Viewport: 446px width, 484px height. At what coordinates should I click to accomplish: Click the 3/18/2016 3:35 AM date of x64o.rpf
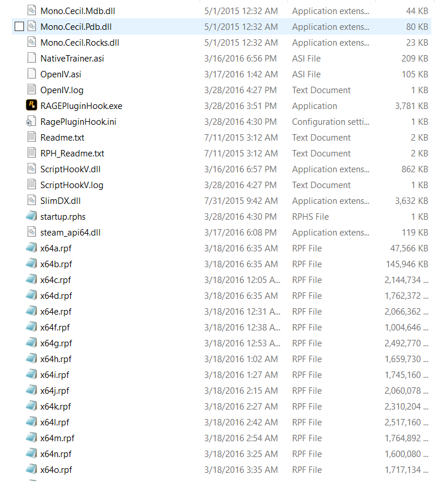click(241, 470)
